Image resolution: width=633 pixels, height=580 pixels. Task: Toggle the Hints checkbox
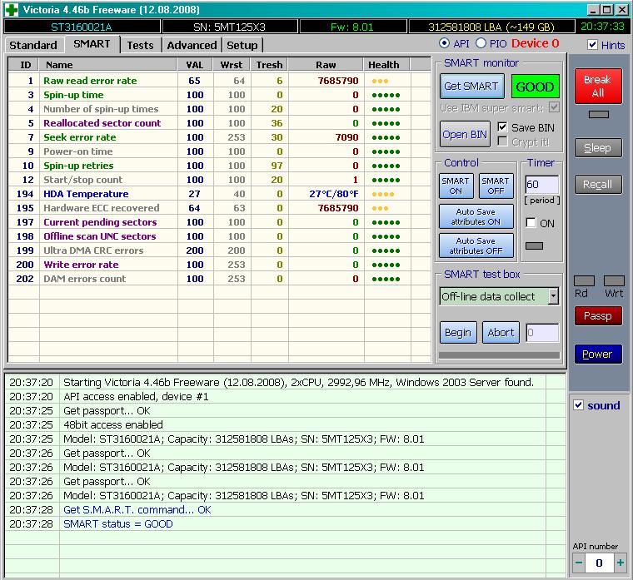pos(592,45)
